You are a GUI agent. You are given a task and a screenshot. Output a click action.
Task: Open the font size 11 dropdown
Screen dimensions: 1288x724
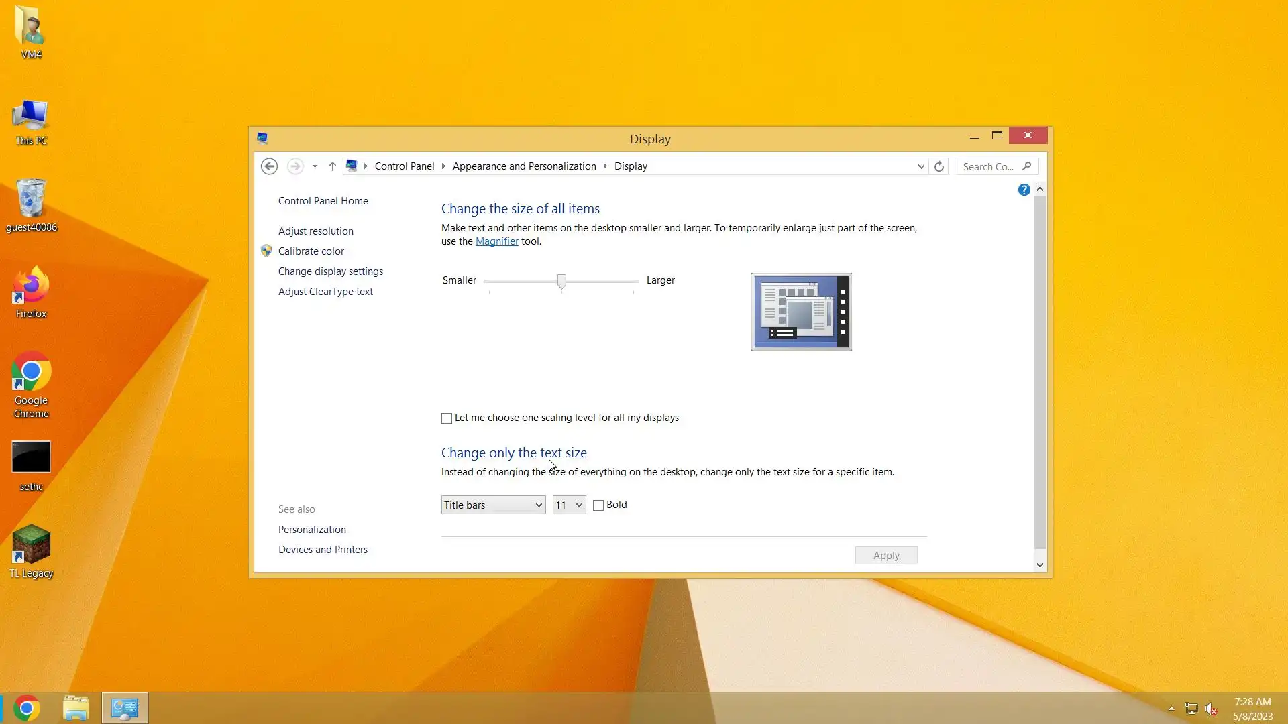point(569,505)
